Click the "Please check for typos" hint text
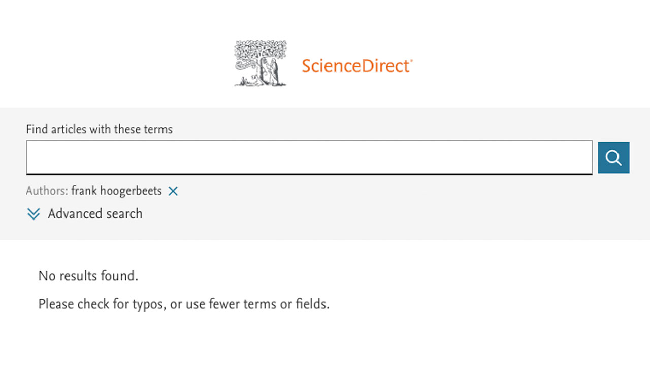Viewport: 650px width, 365px height. click(184, 304)
